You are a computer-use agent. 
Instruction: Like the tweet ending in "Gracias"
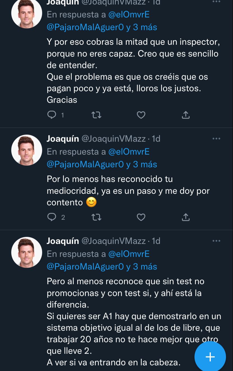pyautogui.click(x=141, y=115)
